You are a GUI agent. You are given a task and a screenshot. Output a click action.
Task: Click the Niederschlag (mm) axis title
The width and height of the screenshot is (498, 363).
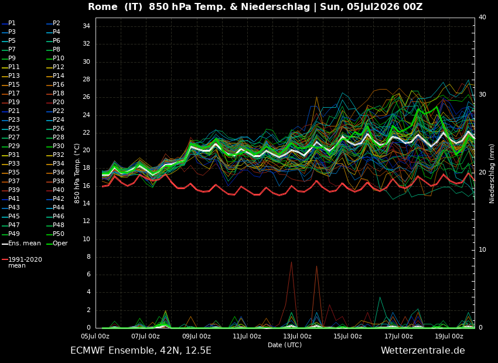(x=492, y=173)
